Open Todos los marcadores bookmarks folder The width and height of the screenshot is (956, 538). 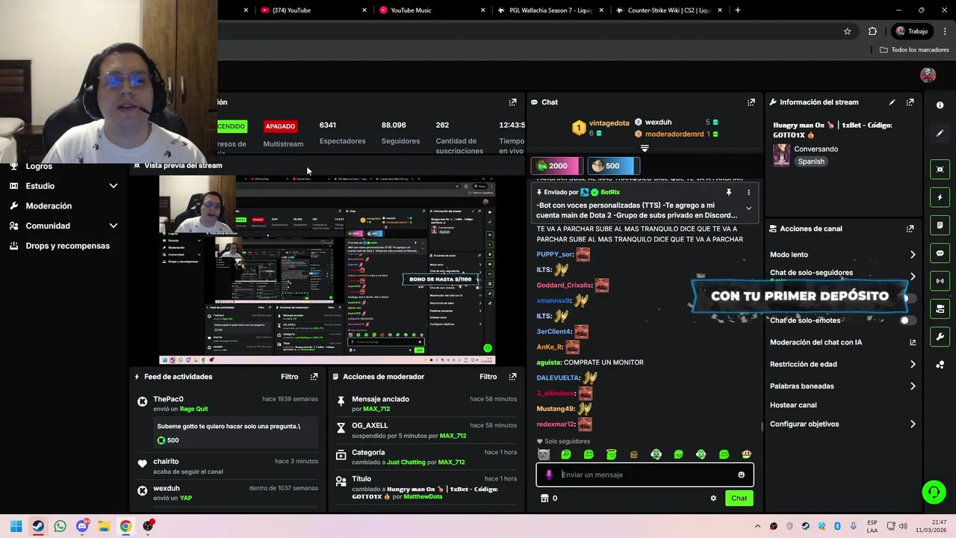pos(914,50)
